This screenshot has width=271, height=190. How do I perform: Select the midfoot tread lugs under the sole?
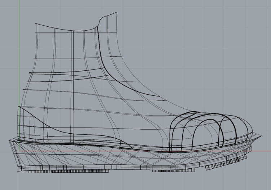pyautogui.click(x=170, y=170)
